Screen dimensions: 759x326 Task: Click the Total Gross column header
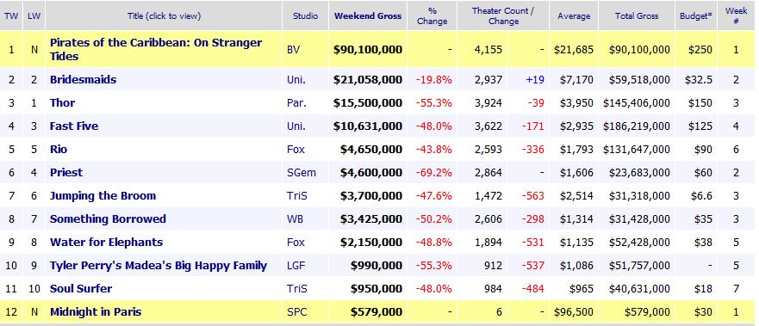point(637,16)
